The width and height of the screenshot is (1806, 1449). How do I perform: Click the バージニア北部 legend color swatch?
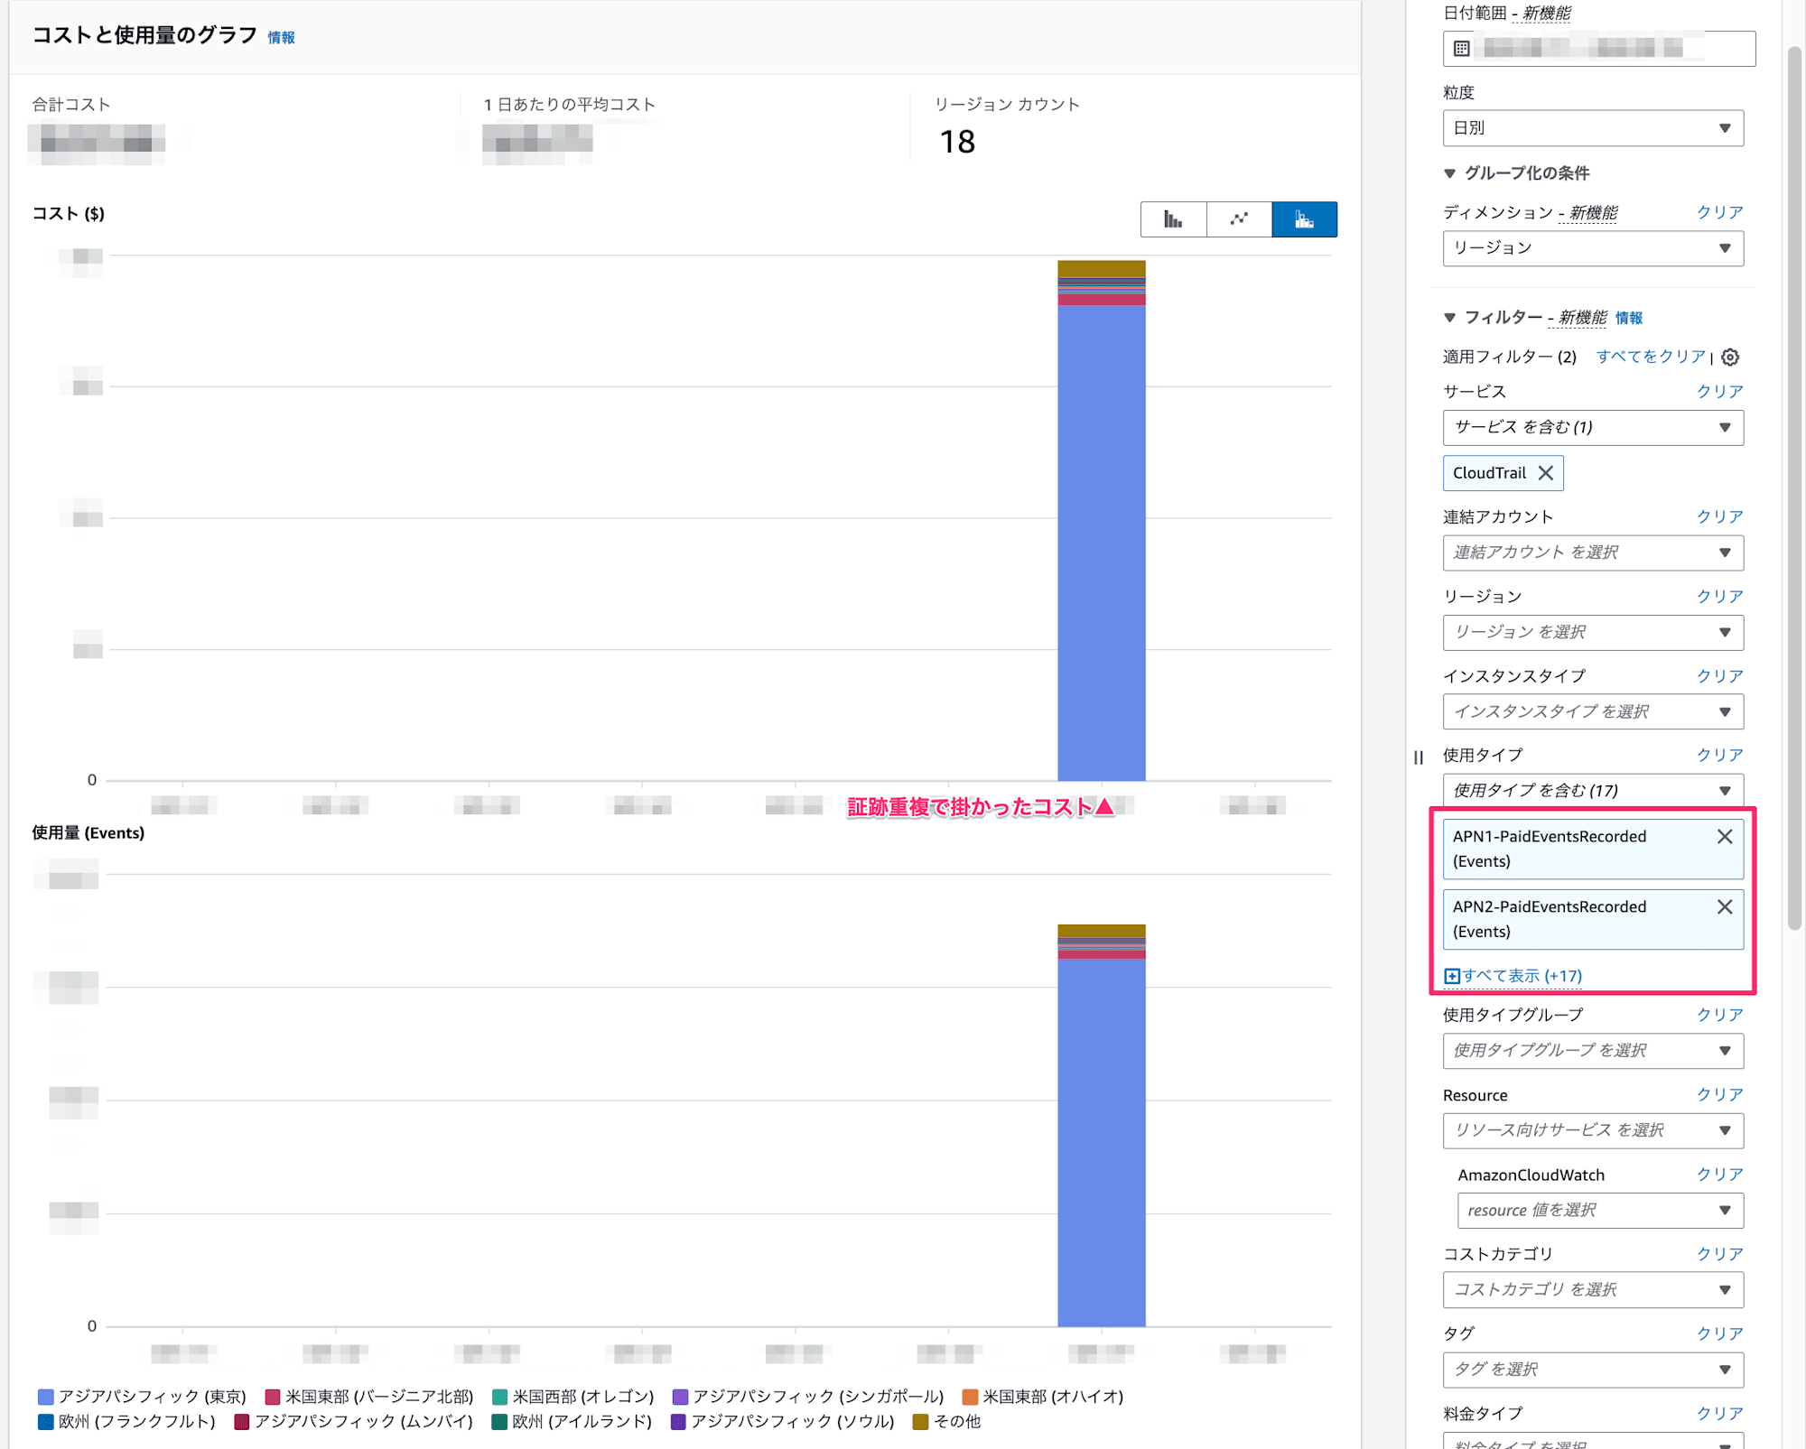[x=273, y=1398]
